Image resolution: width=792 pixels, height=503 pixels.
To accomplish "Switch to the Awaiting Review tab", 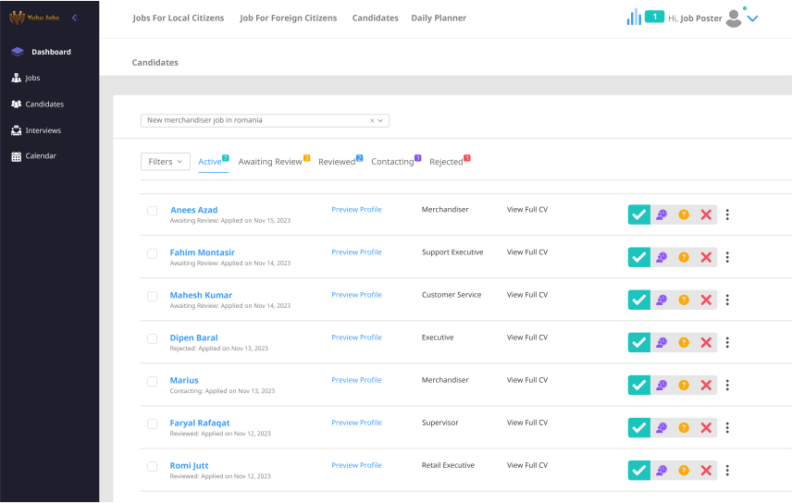I will (x=270, y=162).
